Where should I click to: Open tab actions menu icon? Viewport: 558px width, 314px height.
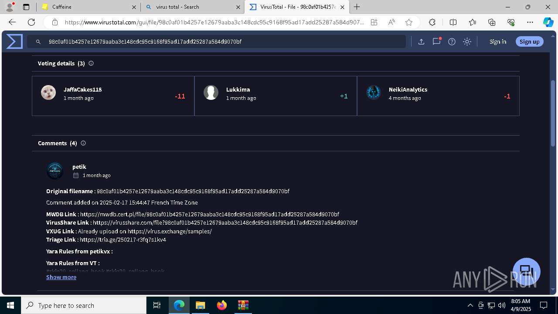(x=26, y=7)
